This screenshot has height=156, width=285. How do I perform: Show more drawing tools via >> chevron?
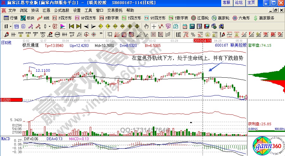pyautogui.click(x=101, y=34)
